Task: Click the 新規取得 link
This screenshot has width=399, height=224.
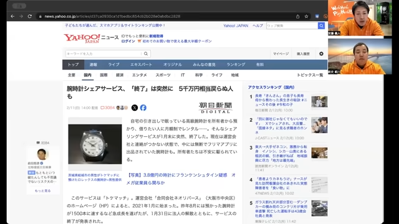Action: point(156,36)
